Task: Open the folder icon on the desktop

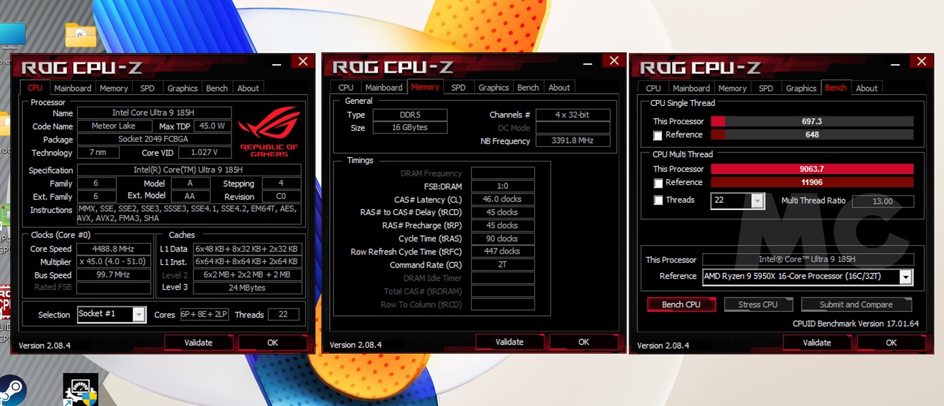Action: click(80, 35)
